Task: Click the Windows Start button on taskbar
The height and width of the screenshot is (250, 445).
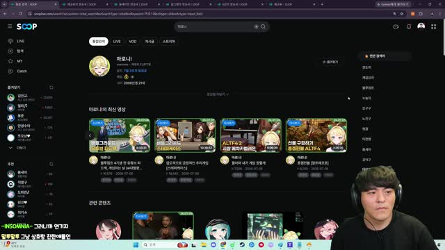Action: click(x=136, y=244)
